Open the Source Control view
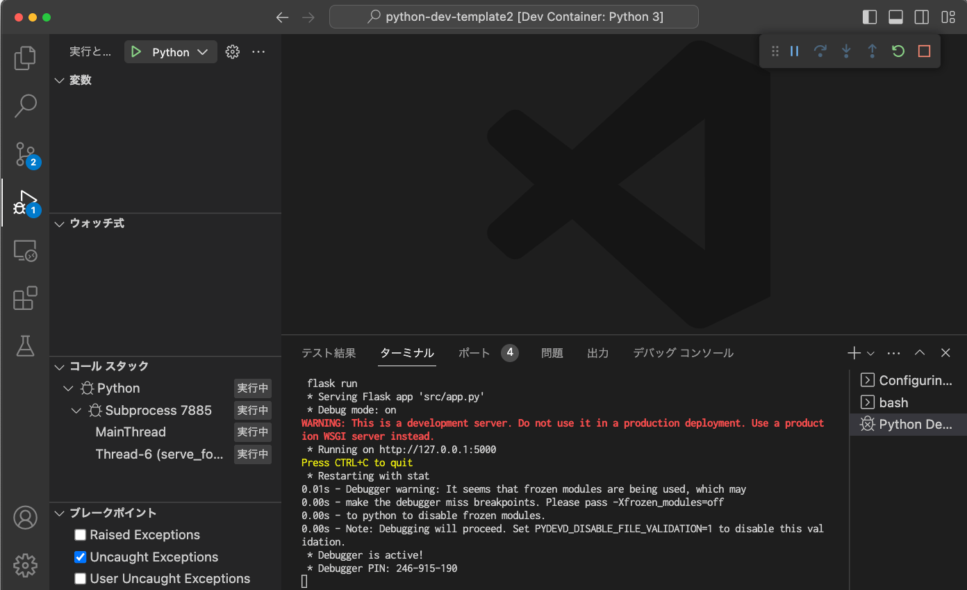 pyautogui.click(x=26, y=155)
